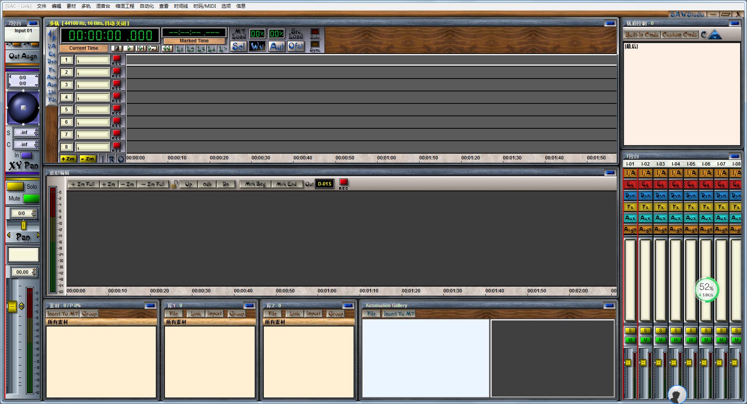Open the Eq section in the multitrack sidebar

click(x=52, y=54)
